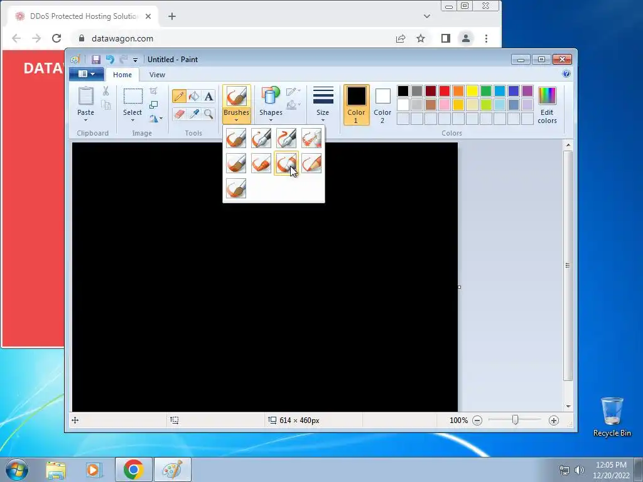This screenshot has width=643, height=482.
Task: Select the Fill with color bucket tool
Action: tap(194, 96)
